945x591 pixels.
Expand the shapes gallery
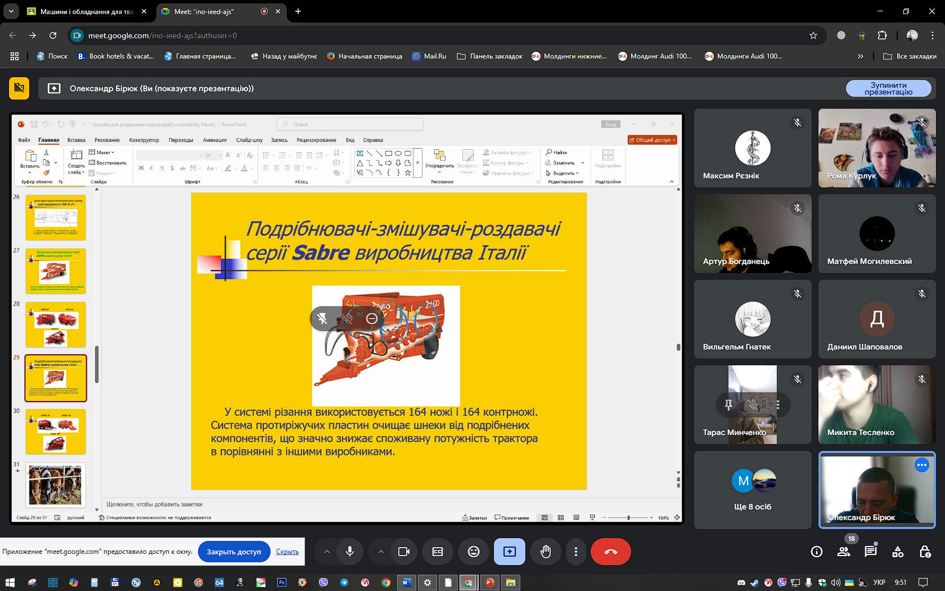click(x=417, y=163)
